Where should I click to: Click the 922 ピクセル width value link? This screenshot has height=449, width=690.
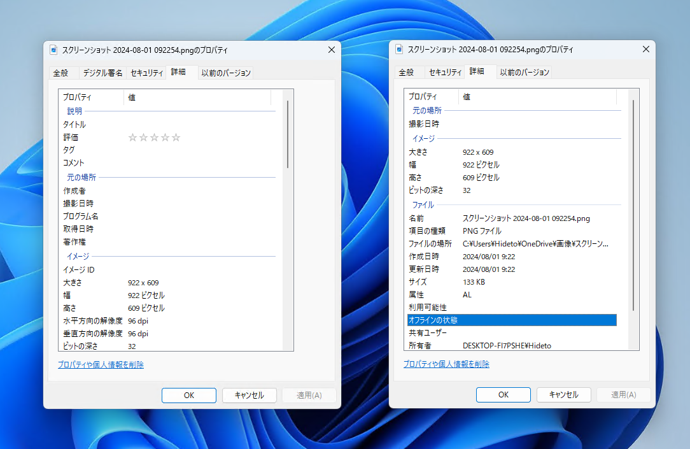click(x=482, y=164)
